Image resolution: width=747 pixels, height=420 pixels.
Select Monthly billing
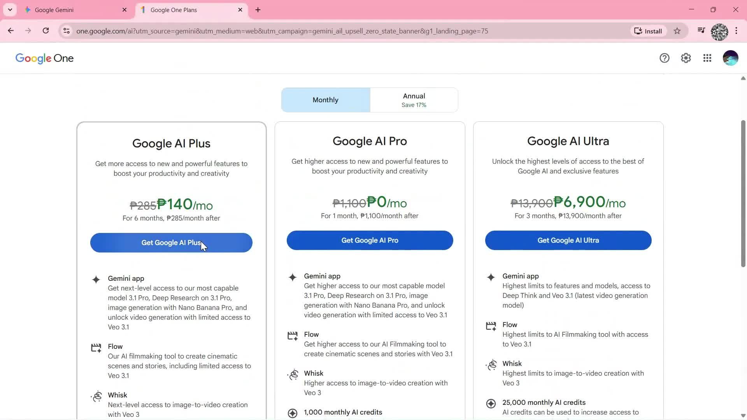[325, 100]
